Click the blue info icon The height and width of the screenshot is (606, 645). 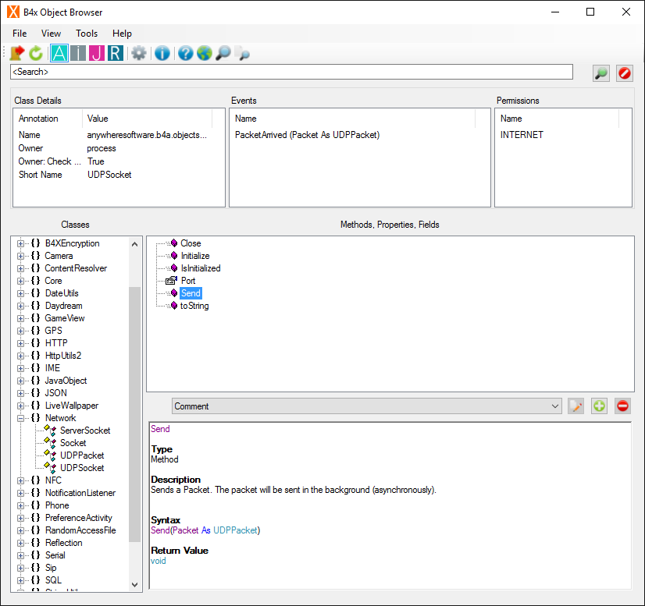[x=162, y=53]
